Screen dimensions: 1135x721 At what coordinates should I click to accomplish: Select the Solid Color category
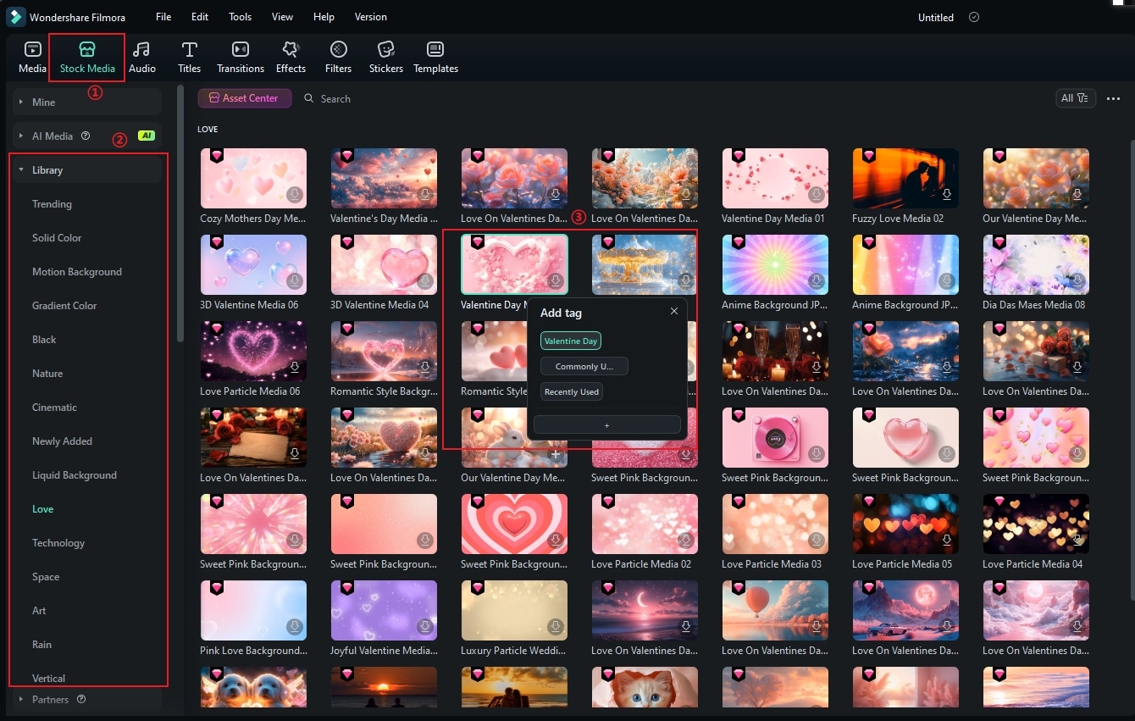57,238
